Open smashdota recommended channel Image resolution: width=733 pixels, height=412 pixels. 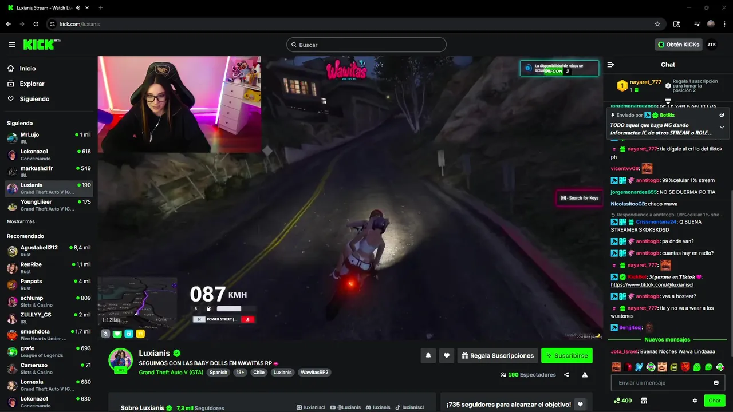49,335
